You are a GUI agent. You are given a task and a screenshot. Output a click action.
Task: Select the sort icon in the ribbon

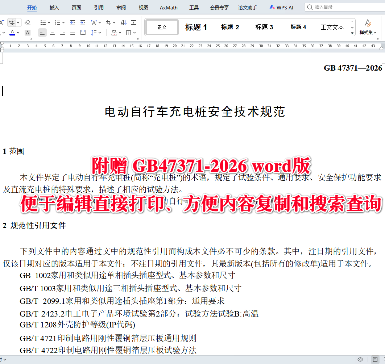click(123, 22)
